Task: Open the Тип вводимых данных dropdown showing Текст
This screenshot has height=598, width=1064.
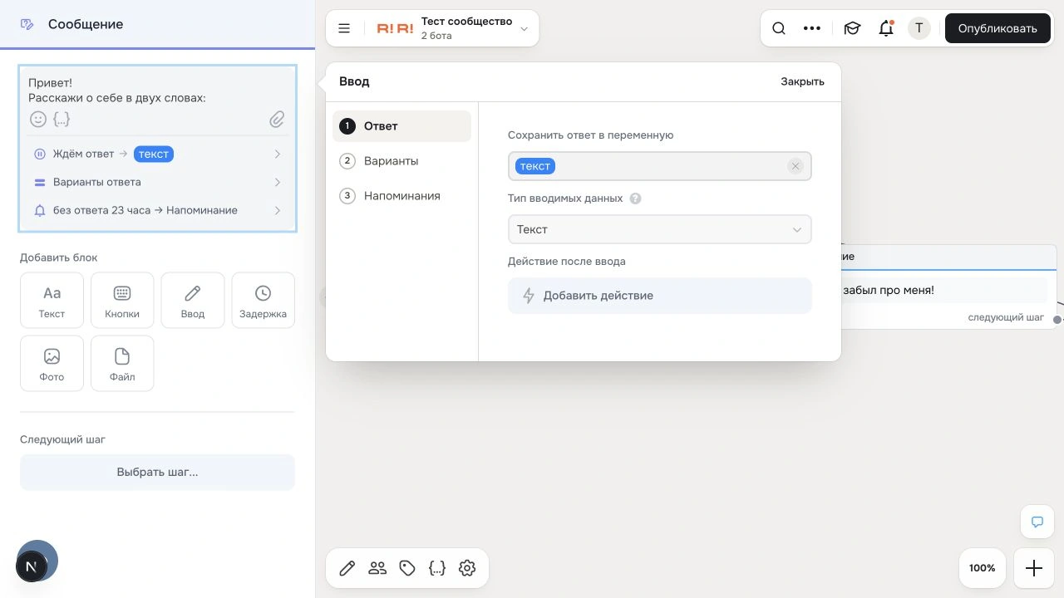Action: (x=660, y=229)
